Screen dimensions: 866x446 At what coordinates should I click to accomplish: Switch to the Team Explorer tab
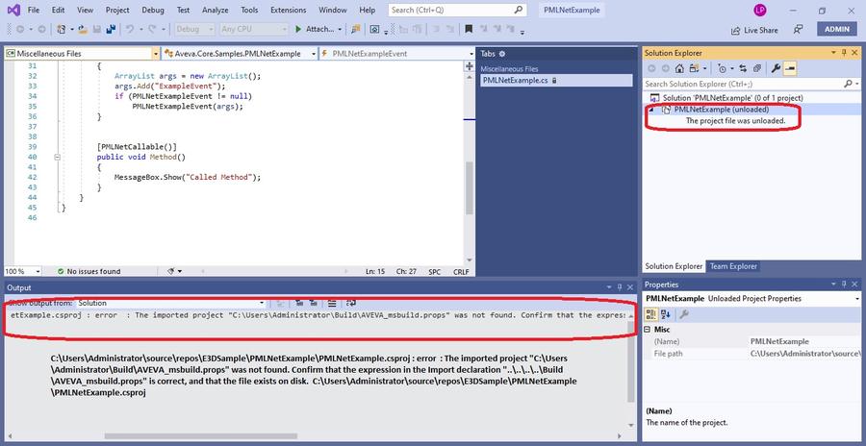733,266
